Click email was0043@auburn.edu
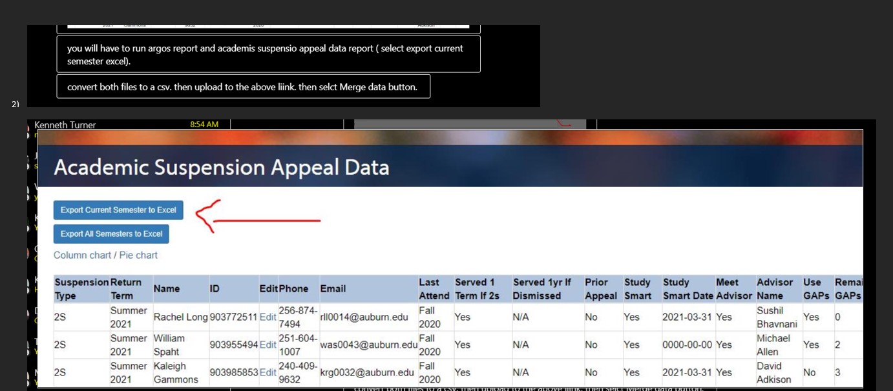 pyautogui.click(x=369, y=345)
